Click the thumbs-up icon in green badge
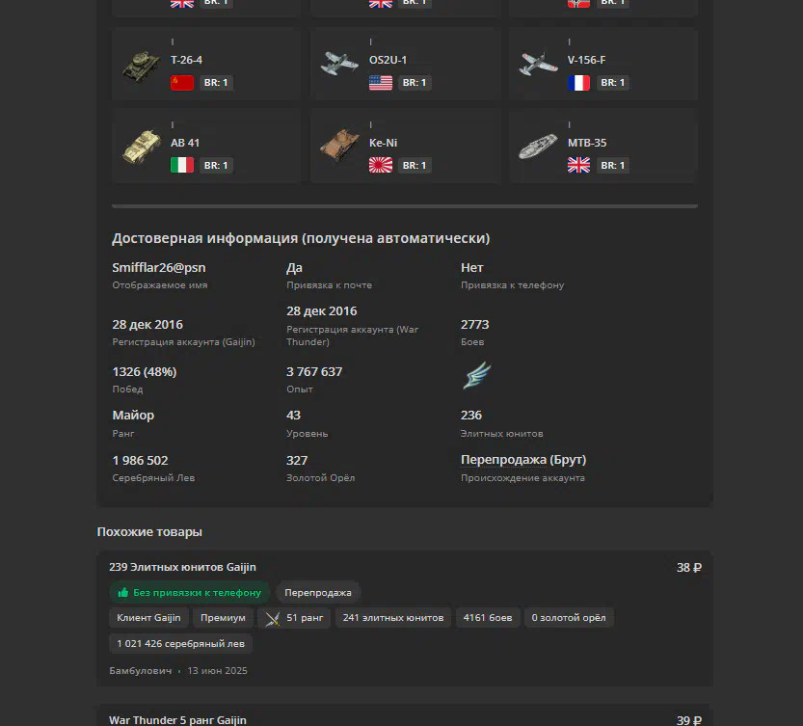 [123, 593]
